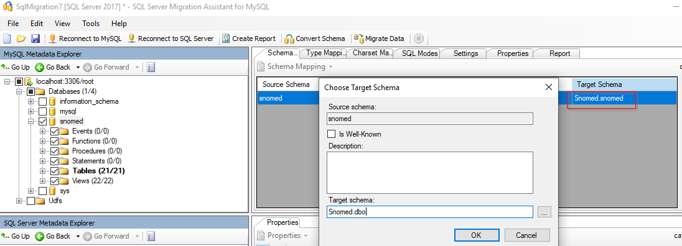
Task: Click Convert Schema in toolbar
Action: [315, 39]
